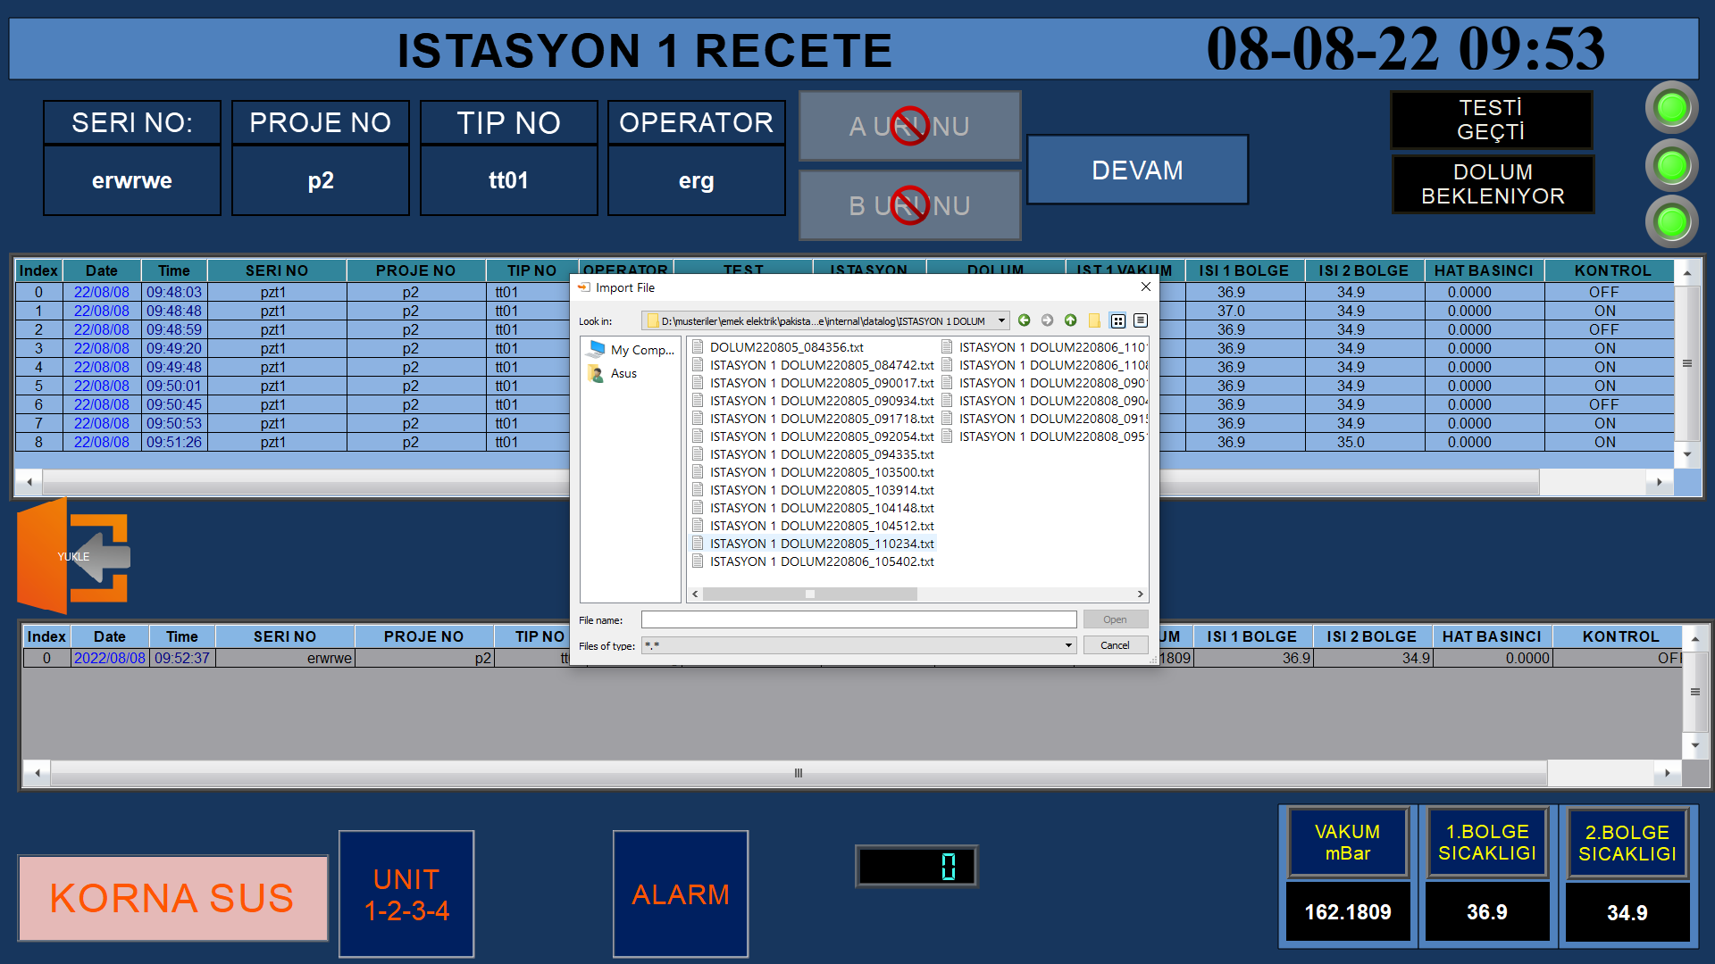Open the ALARM page
Image resolution: width=1715 pixels, height=964 pixels.
click(x=680, y=893)
